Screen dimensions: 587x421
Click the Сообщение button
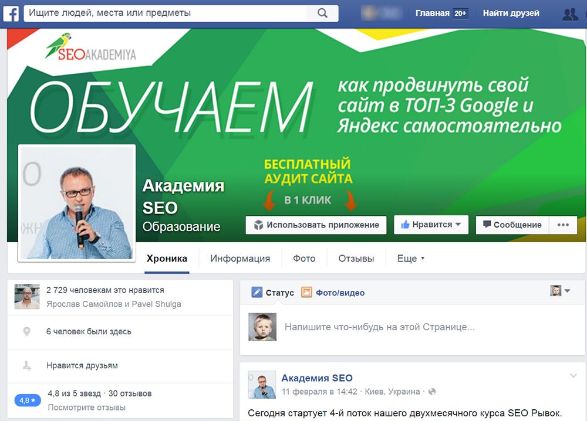[512, 225]
